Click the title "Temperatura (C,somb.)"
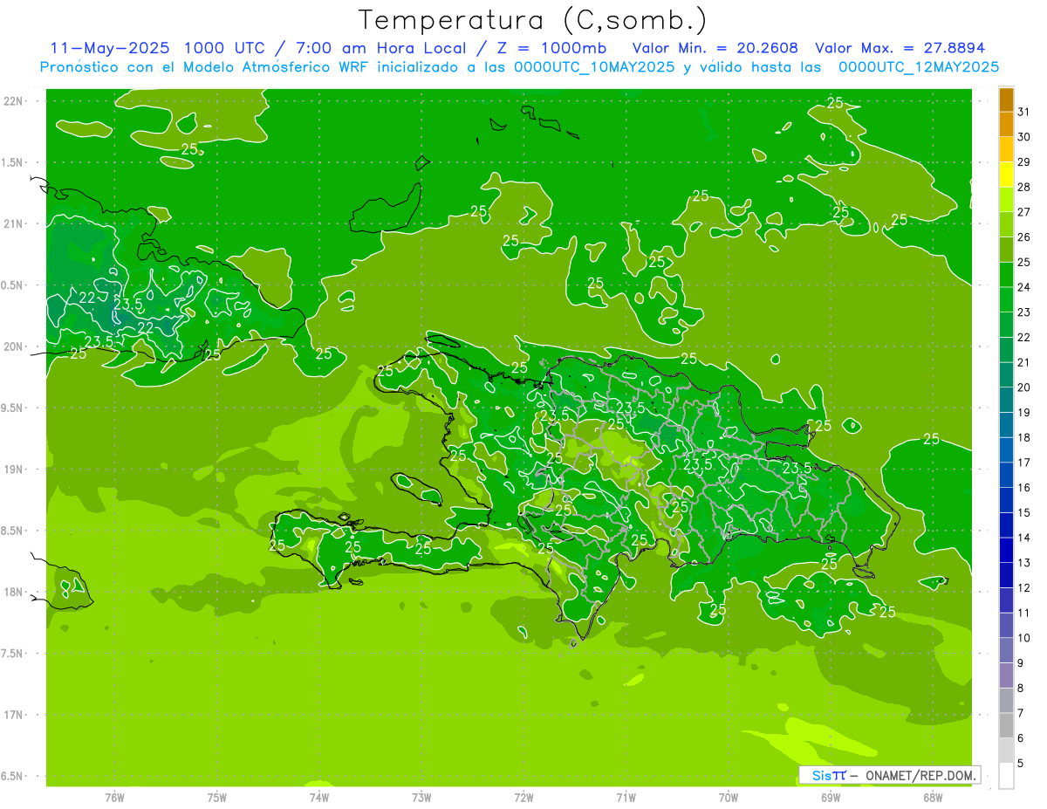Viewport: 1047px width, 809px height. pos(533,20)
